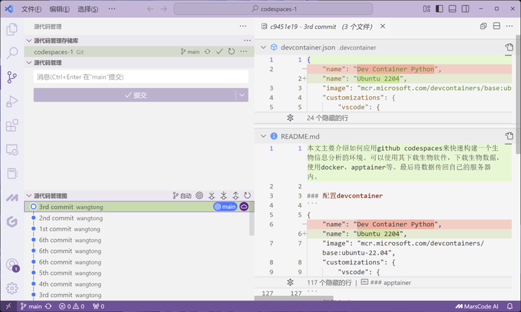This screenshot has width=521, height=312.
Task: Click the go to current history item target icon
Action: pos(199,195)
